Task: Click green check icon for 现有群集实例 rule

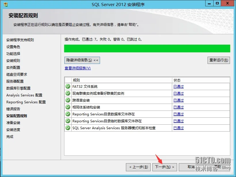Action: (68, 94)
